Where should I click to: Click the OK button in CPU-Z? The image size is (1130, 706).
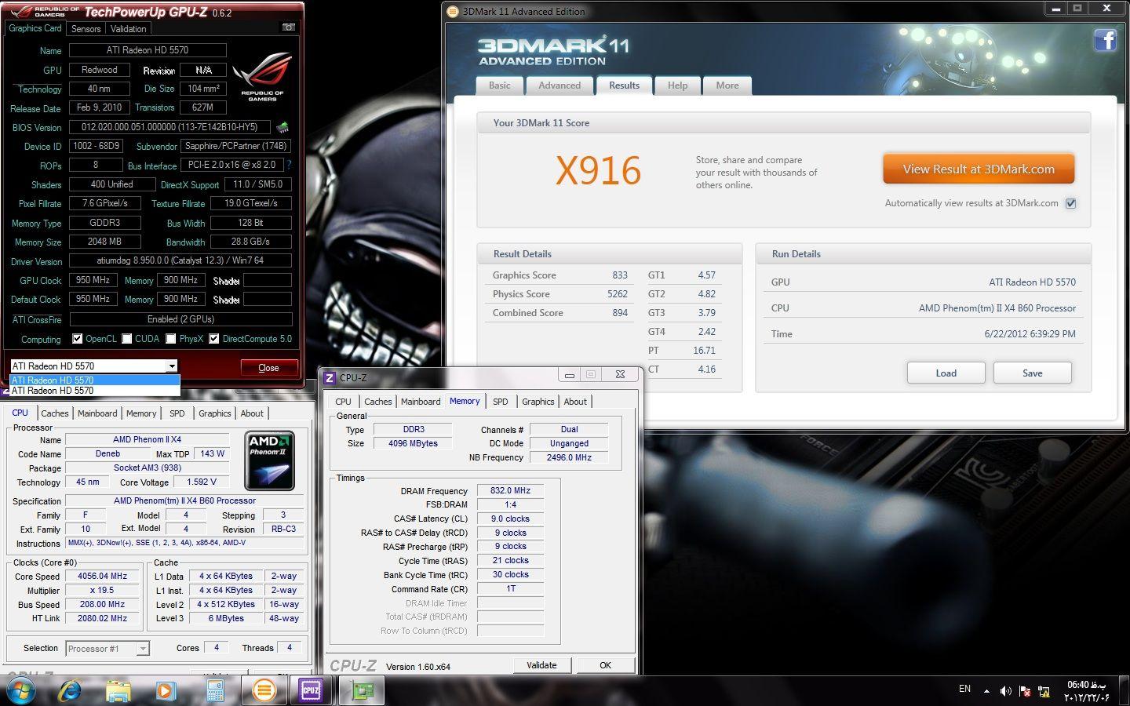pos(605,665)
